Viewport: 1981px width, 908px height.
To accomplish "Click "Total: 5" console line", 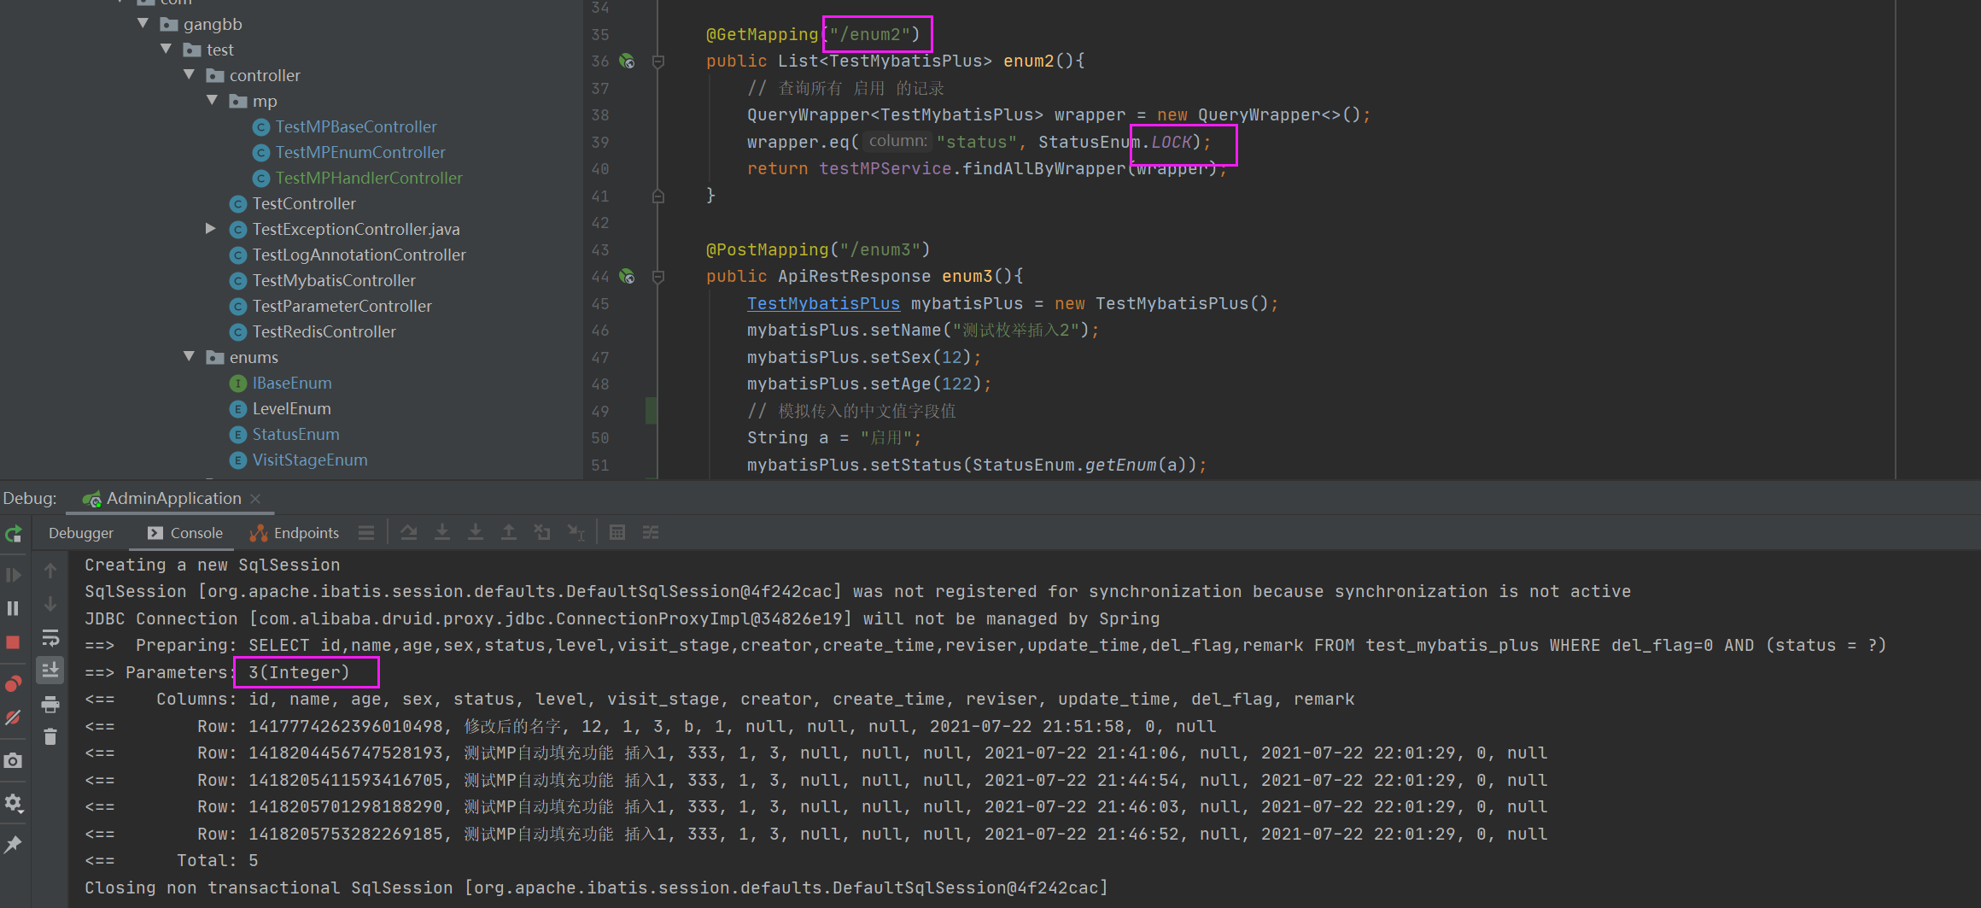I will 217,860.
